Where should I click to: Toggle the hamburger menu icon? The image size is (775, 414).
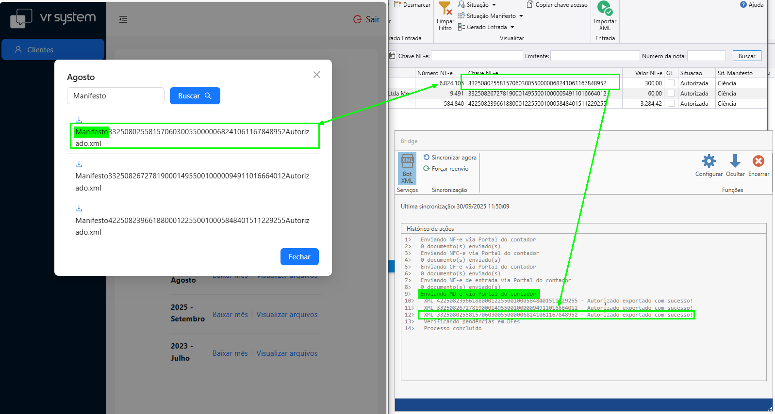(123, 19)
